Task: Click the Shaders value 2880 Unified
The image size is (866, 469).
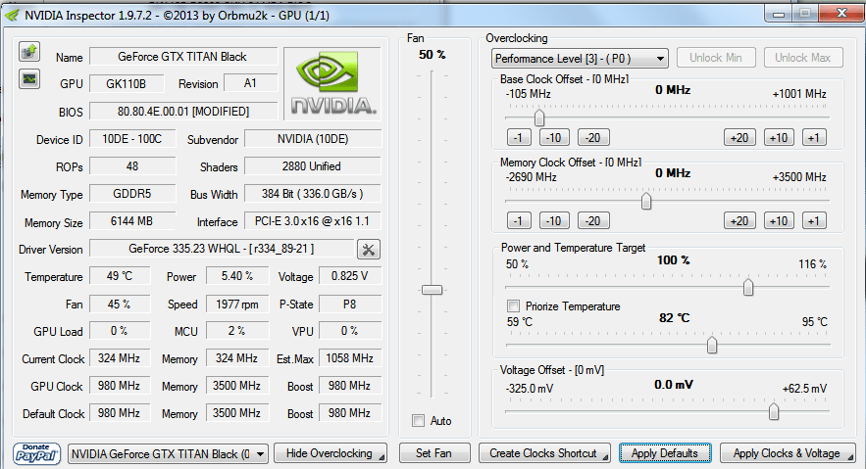Action: (x=312, y=166)
